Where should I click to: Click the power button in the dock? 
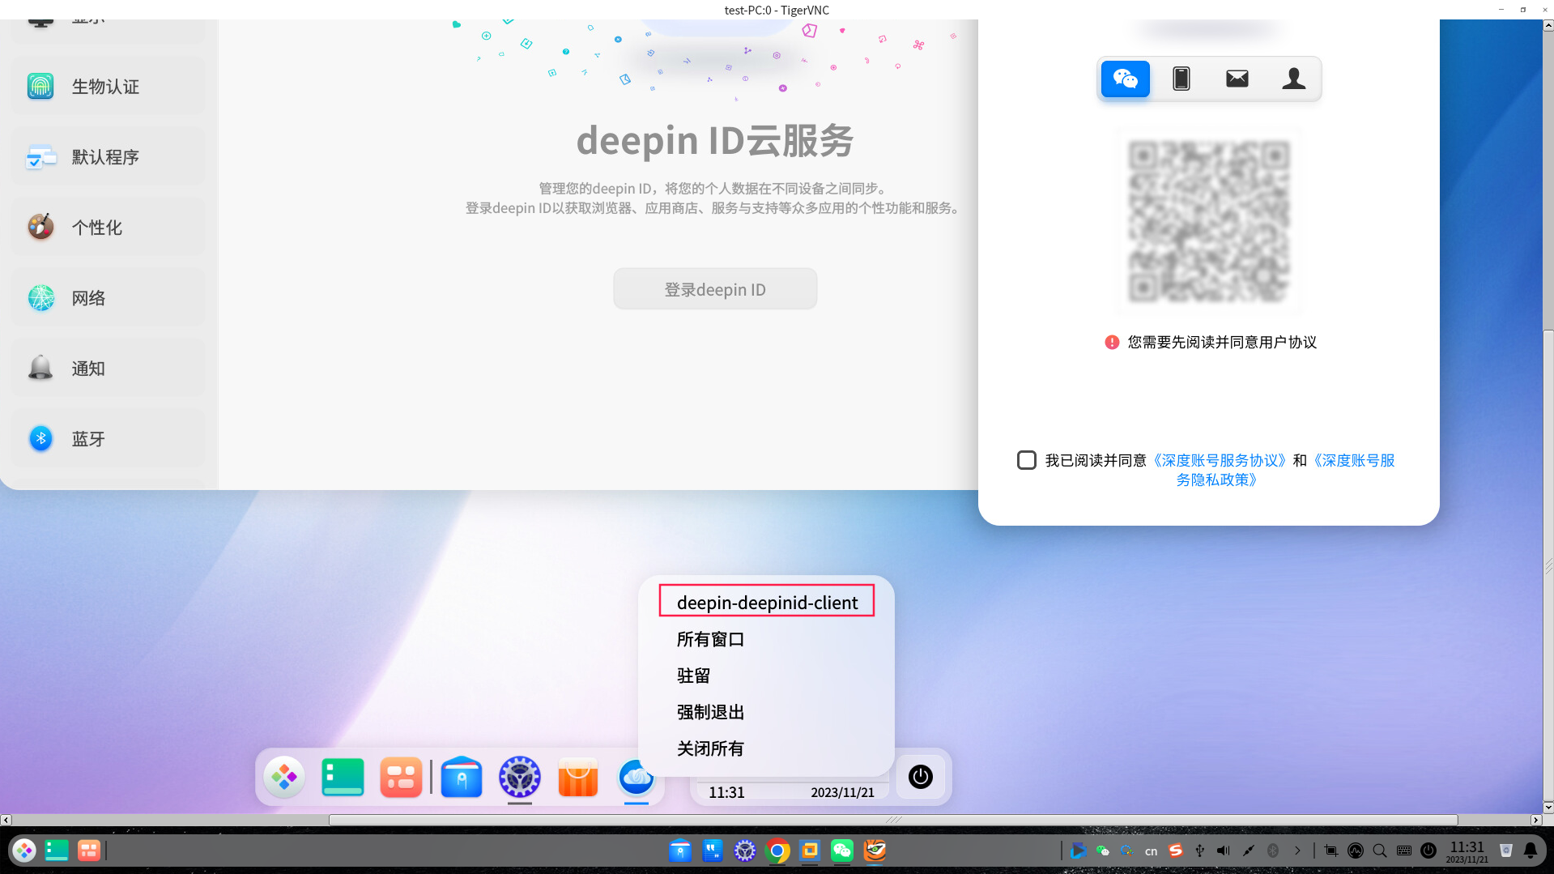point(920,777)
